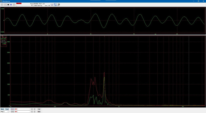The image size is (206, 113).
Task: Click the FFT size and window field
Action: 39,6
